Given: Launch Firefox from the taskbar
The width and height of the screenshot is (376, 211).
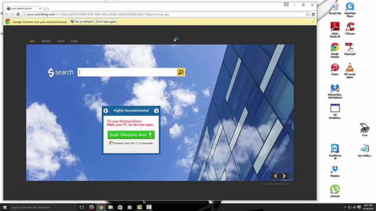Looking at the screenshot, I should (x=91, y=207).
